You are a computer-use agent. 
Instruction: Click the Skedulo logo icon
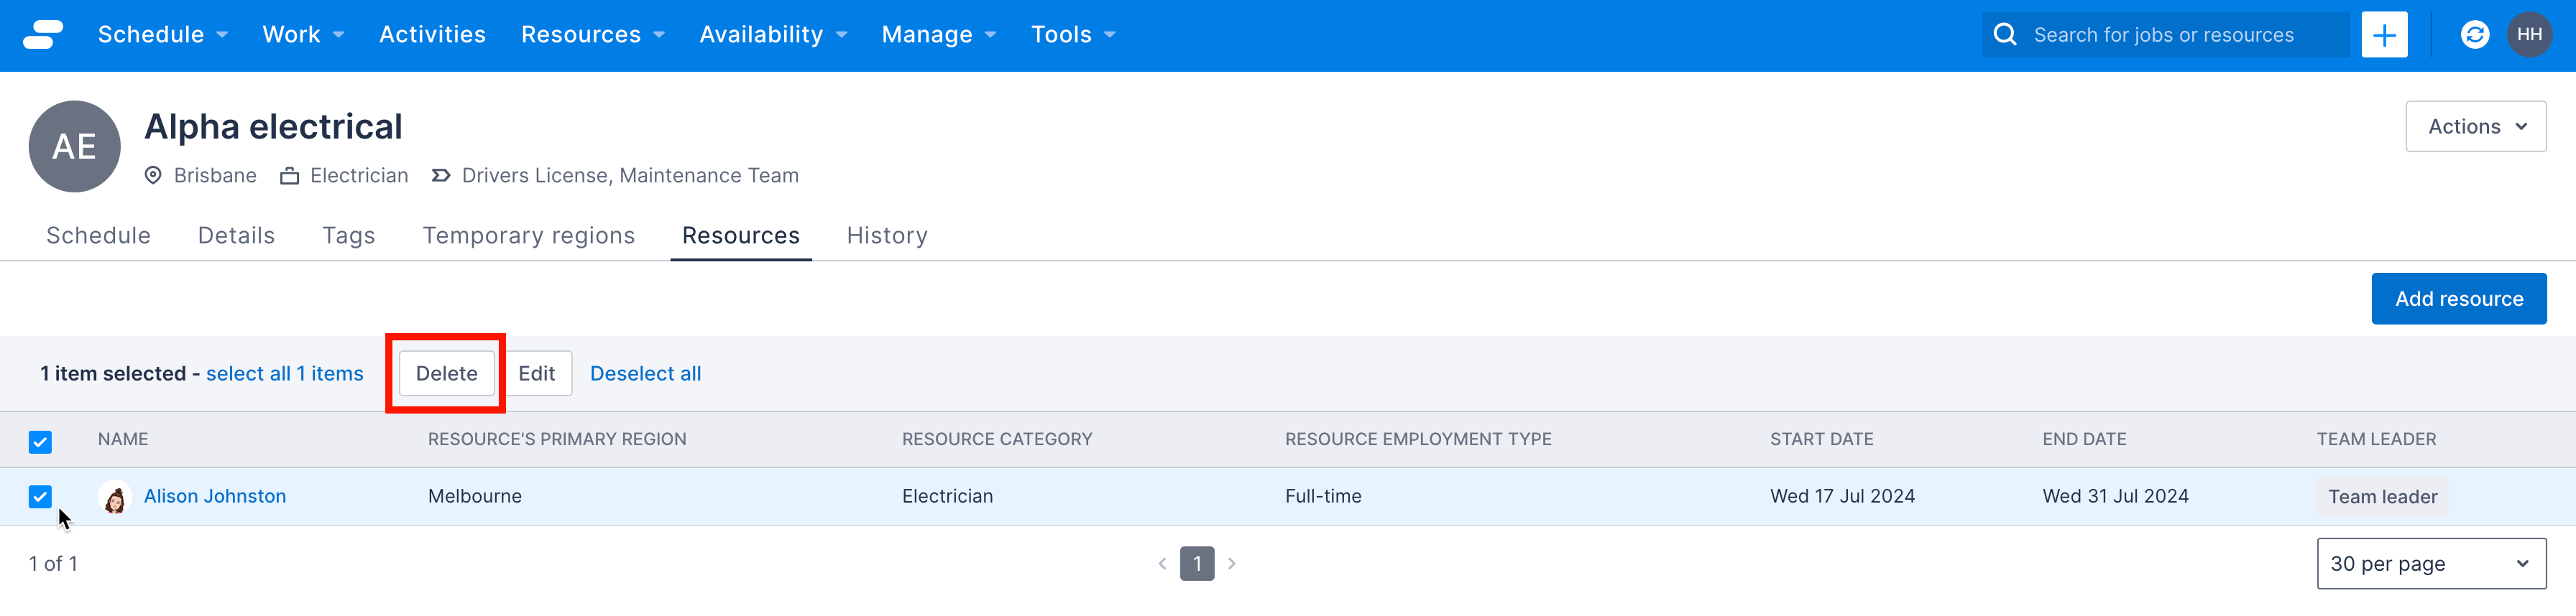pyautogui.click(x=43, y=35)
